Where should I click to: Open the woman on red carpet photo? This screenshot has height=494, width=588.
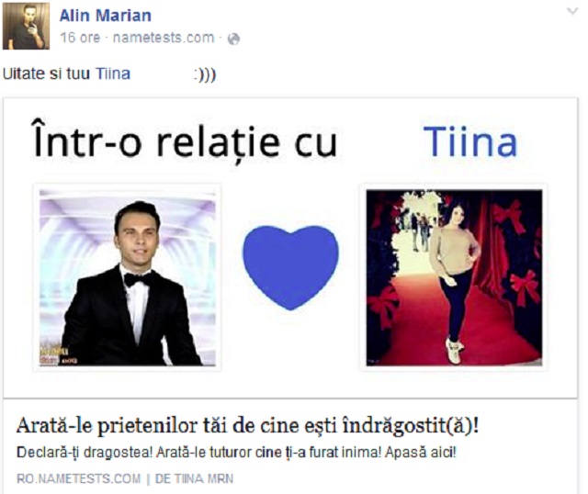[454, 277]
